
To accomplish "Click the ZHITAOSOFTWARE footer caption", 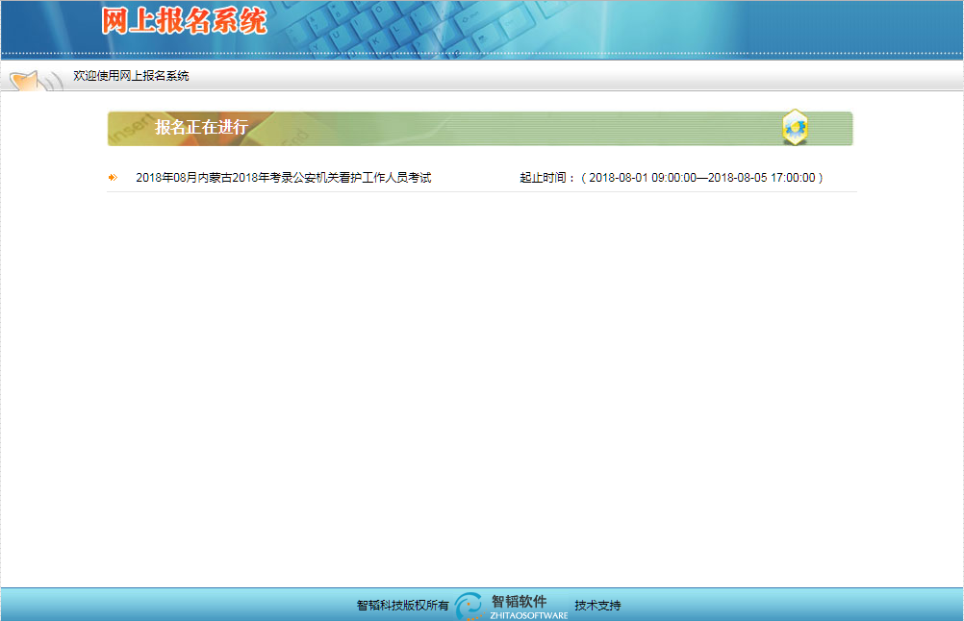I will [x=528, y=615].
